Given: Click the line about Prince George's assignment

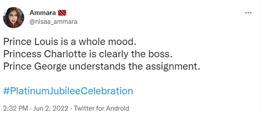Looking at the screenshot, I should click(102, 66).
